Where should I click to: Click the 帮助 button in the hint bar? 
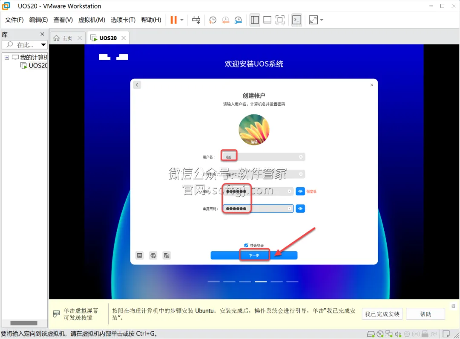pyautogui.click(x=425, y=314)
